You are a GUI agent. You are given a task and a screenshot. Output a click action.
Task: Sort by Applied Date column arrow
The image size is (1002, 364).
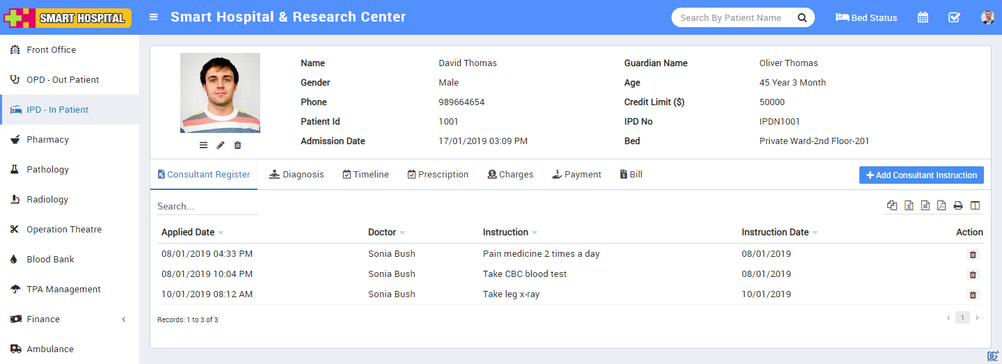221,232
